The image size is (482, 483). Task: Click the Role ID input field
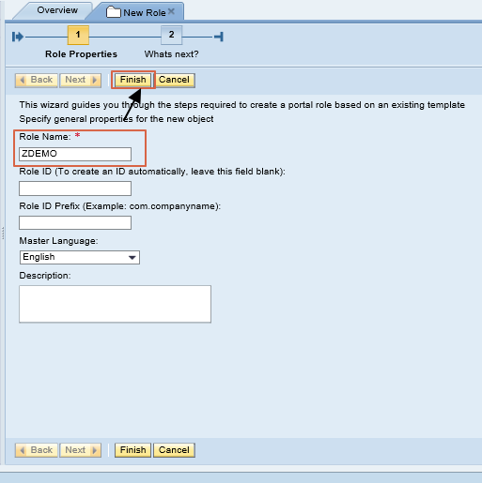pos(75,189)
